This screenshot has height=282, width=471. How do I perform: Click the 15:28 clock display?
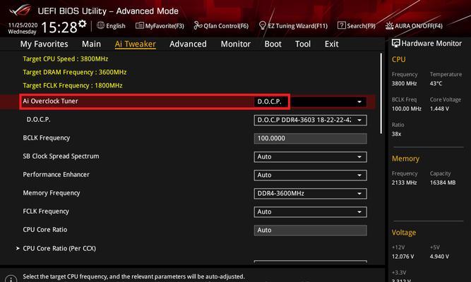[x=59, y=27]
